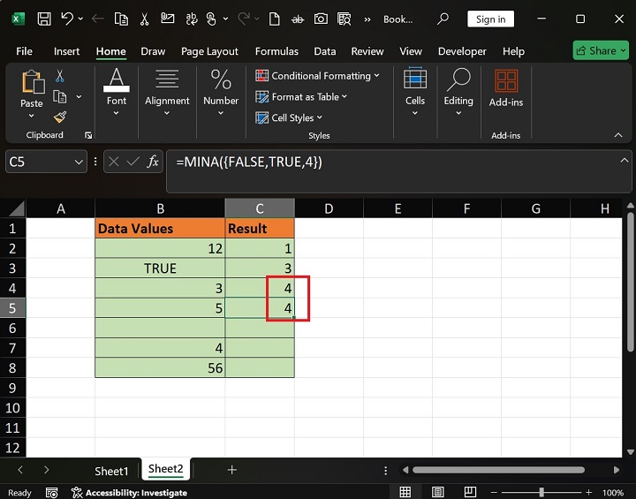Viewport: 636px width, 499px height.
Task: Click the Insert Function fx icon
Action: point(153,162)
